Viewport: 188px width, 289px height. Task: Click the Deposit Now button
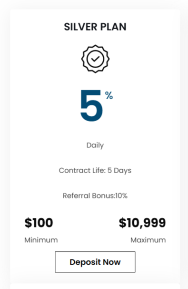pos(95,262)
